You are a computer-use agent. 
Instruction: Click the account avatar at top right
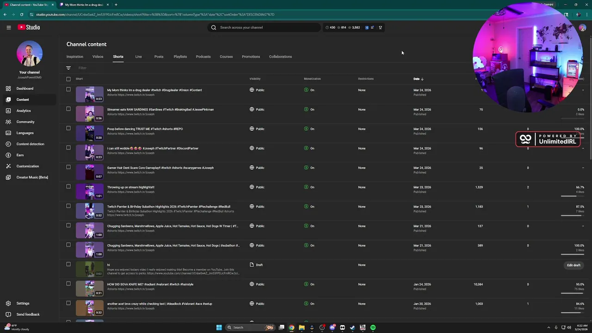582,28
